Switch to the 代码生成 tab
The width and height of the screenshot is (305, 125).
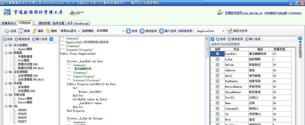point(25,23)
